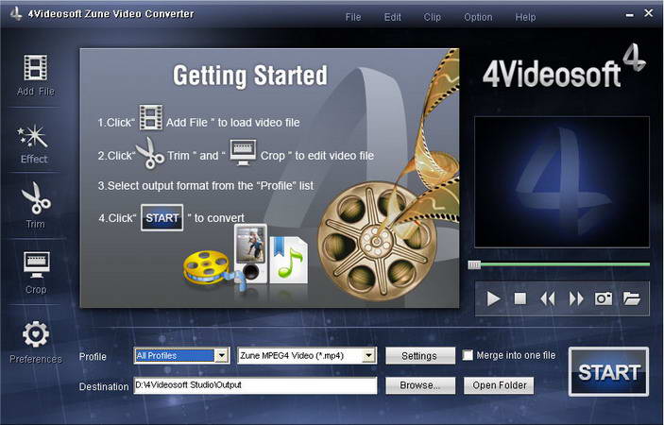Screen dimensions: 664x425
Task: Click the rewind playback button
Action: click(548, 299)
